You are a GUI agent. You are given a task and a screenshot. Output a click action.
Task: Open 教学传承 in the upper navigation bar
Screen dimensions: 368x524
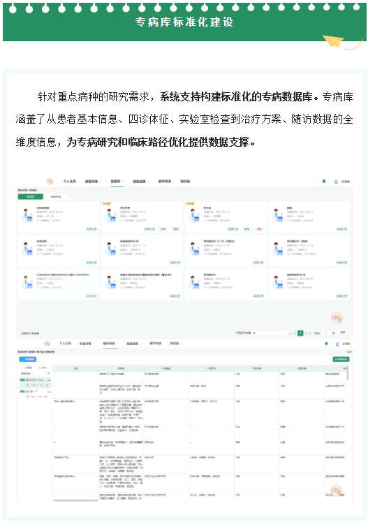[x=165, y=182]
